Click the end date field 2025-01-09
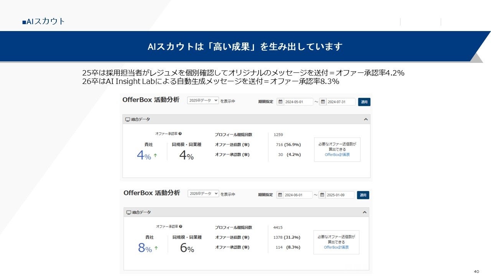This screenshot has width=491, height=276. click(x=340, y=195)
